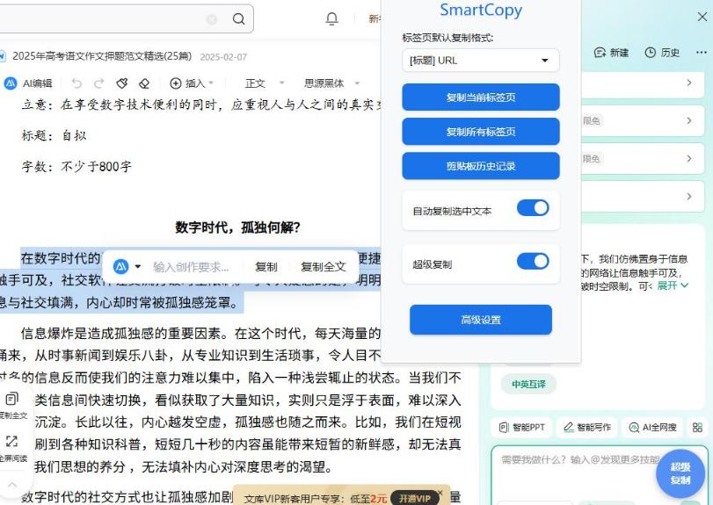Click the back-to-top arrow icon
Image resolution: width=713 pixels, height=505 pixels.
pyautogui.click(x=12, y=485)
